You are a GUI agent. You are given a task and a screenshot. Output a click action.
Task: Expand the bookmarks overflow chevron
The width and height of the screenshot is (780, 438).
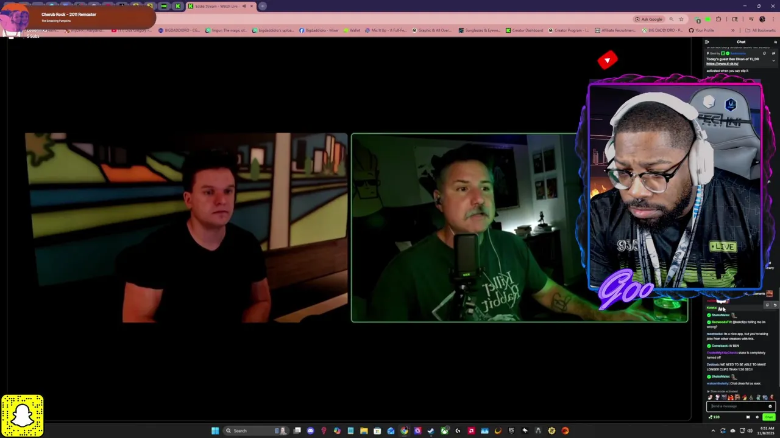tap(732, 30)
